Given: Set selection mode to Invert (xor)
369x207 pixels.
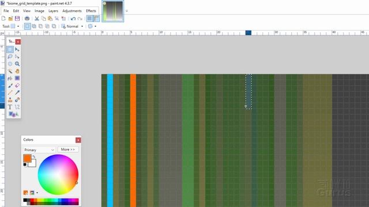Looking at the screenshot, I should point(54,26).
